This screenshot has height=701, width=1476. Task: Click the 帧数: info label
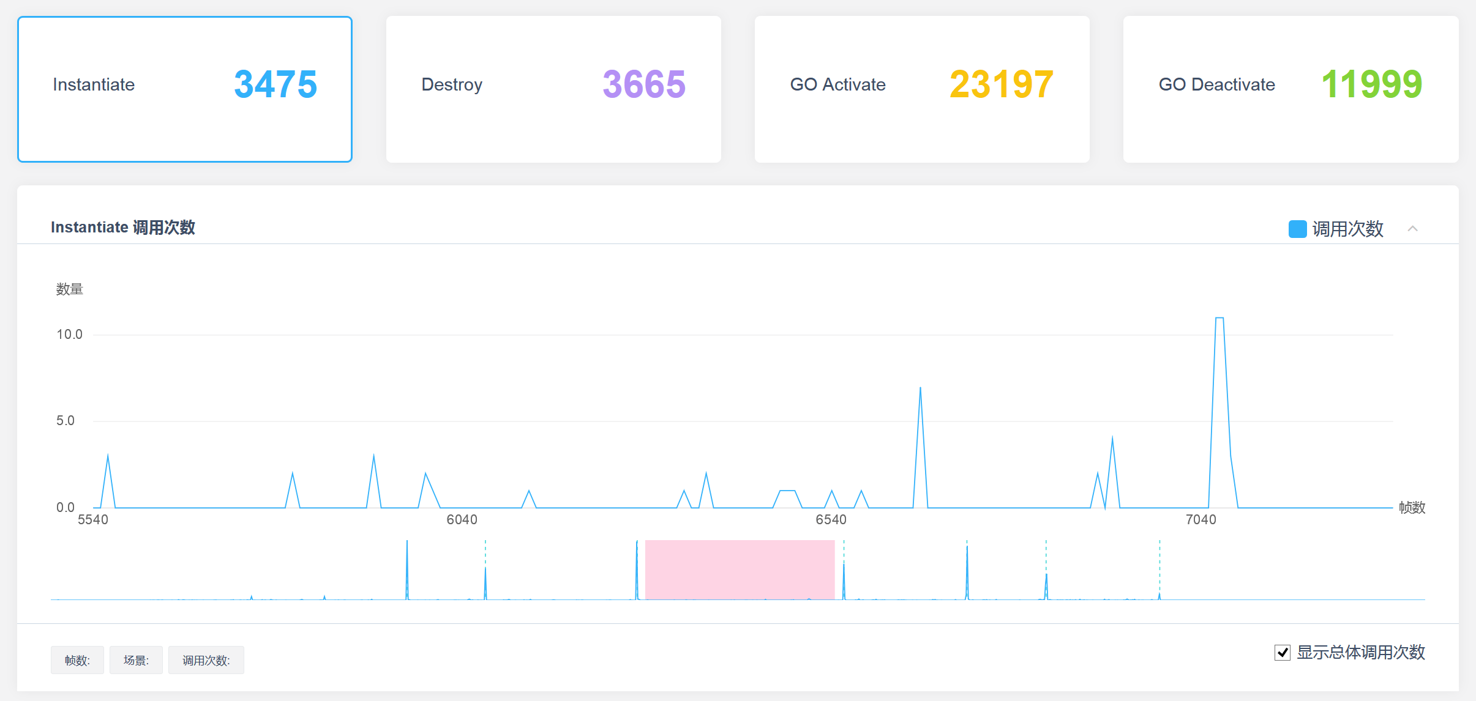(77, 660)
